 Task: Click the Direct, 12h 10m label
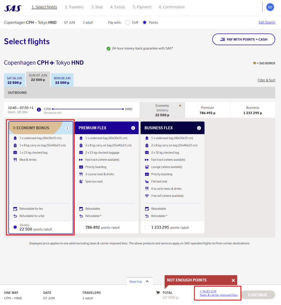17,112
